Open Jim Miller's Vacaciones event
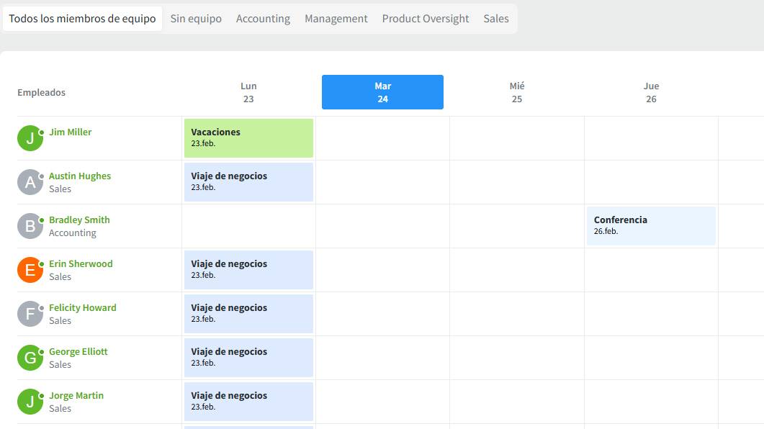 248,138
